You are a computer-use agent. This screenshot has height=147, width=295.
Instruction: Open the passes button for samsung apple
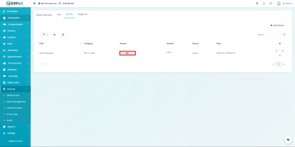coord(127,53)
